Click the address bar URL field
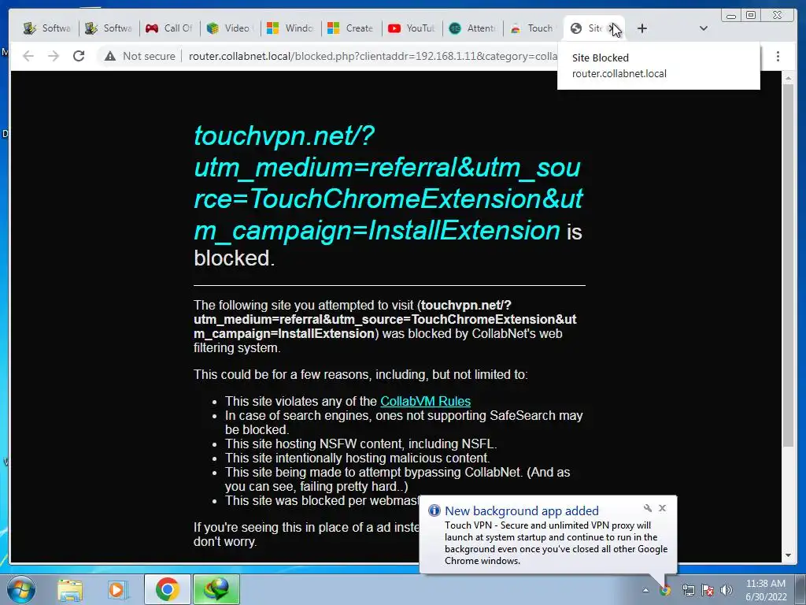This screenshot has width=806, height=605. pyautogui.click(x=372, y=56)
